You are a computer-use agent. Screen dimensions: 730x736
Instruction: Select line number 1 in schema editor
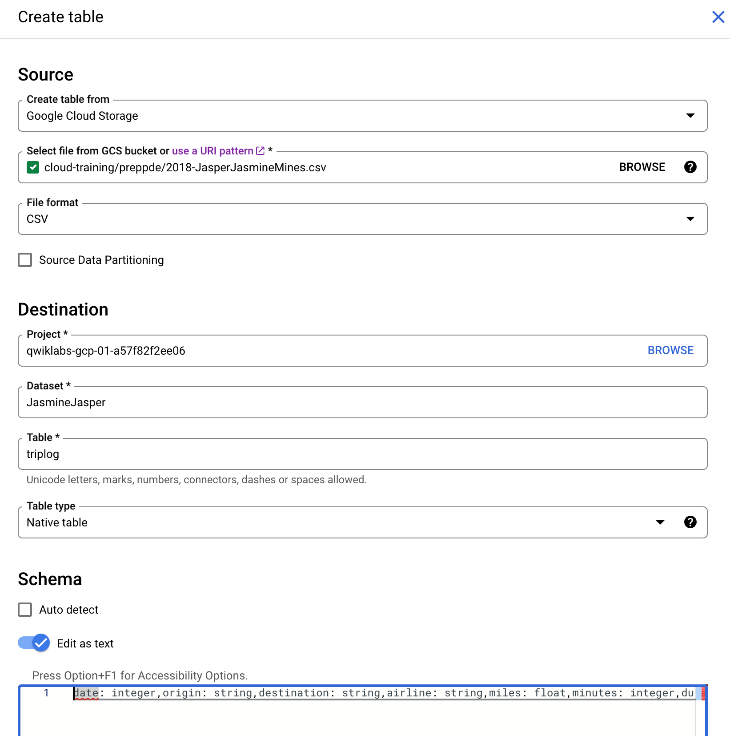coord(46,693)
